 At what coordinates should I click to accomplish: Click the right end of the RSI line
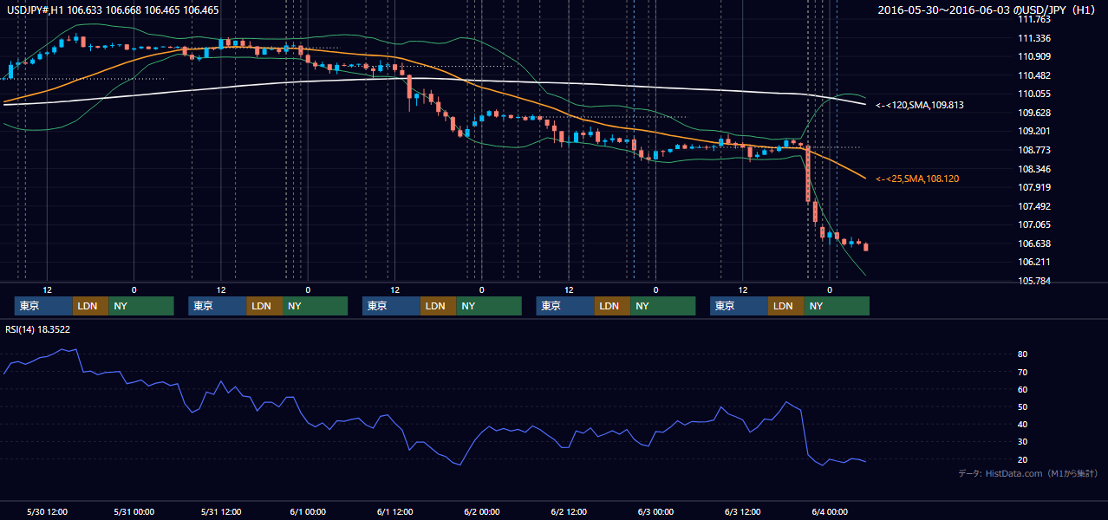pos(865,461)
